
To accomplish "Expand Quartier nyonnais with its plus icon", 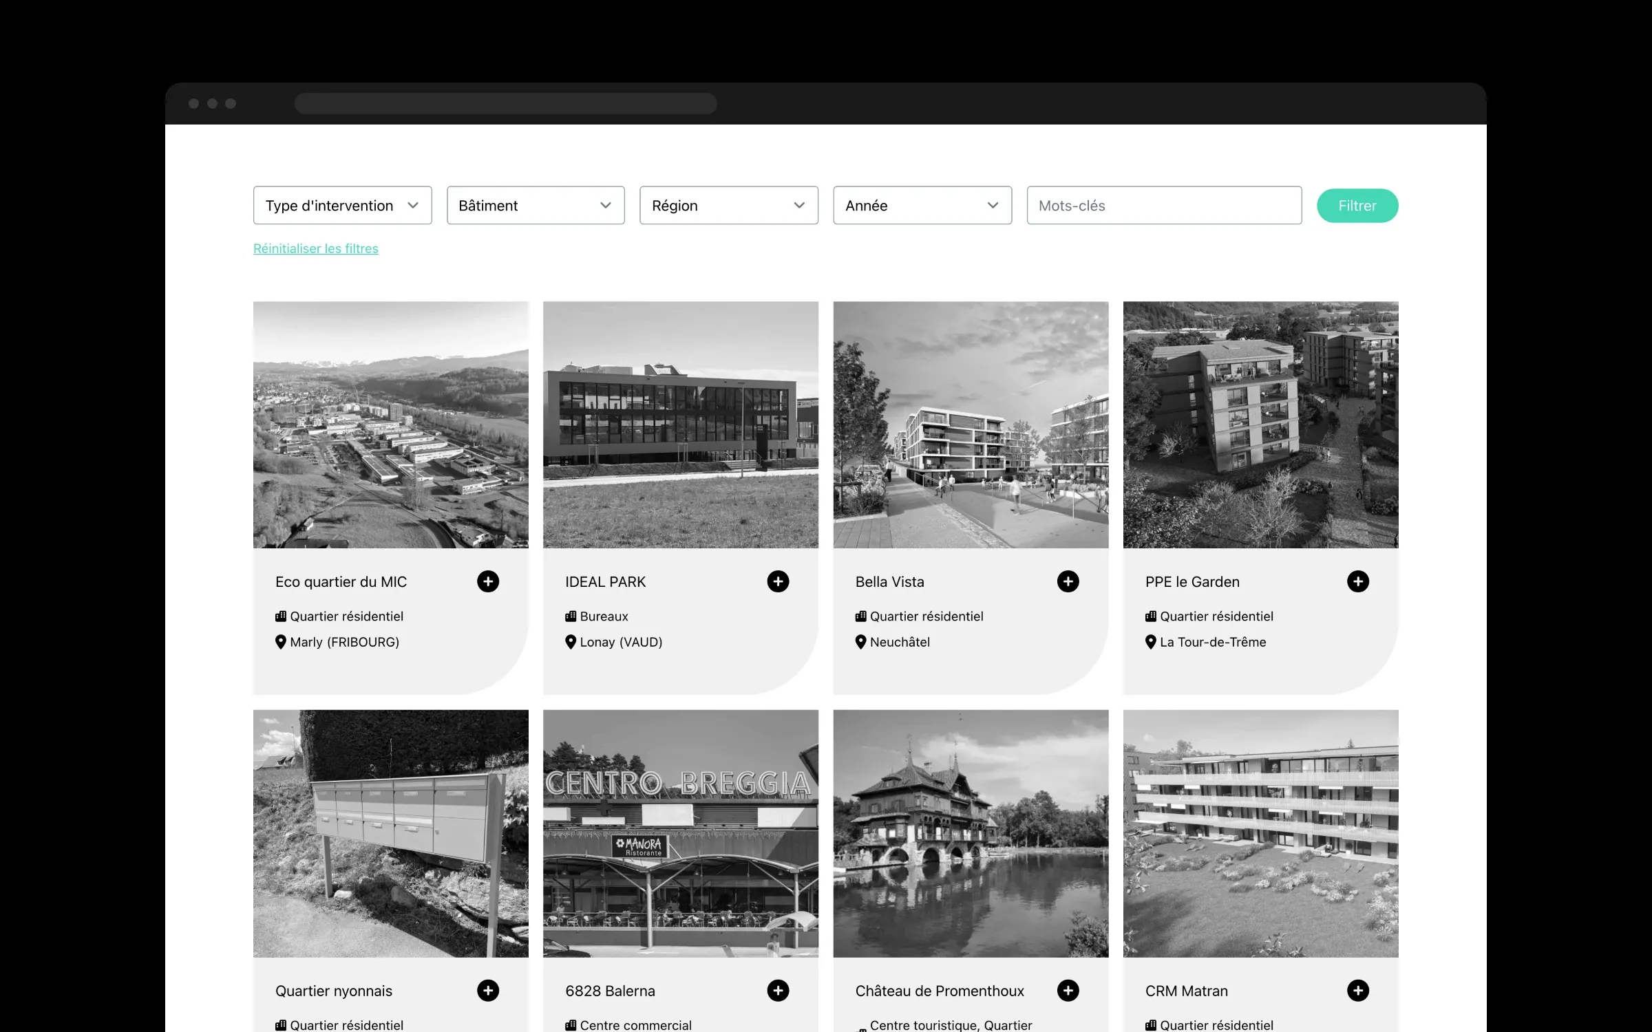I will [488, 991].
